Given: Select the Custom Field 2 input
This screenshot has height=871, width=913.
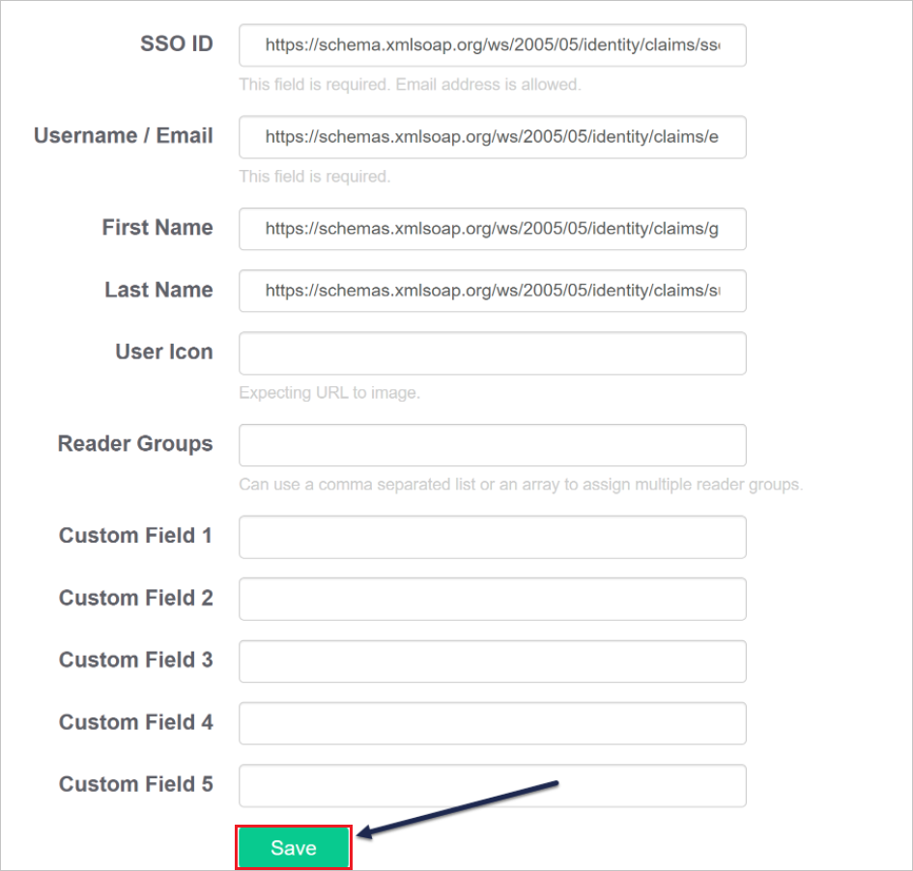Looking at the screenshot, I should pyautogui.click(x=492, y=599).
